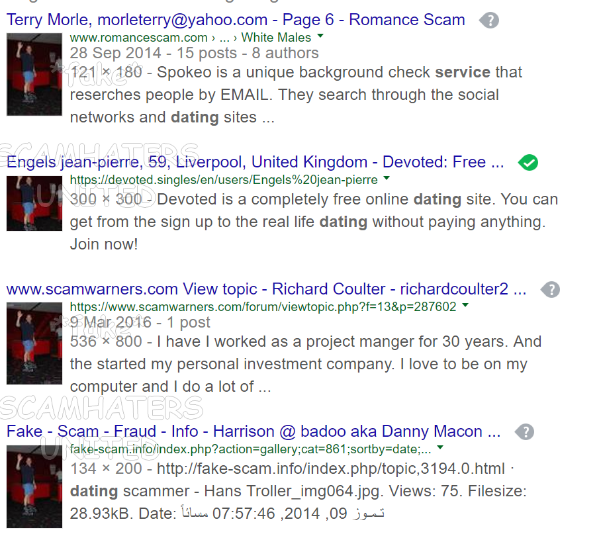The height and width of the screenshot is (538, 601).
Task: Click the www.romancescam.com green URL text
Action: pyautogui.click(x=139, y=38)
